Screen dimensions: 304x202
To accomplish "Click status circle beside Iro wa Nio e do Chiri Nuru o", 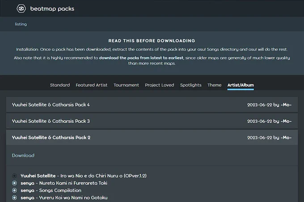I will point(14,176).
